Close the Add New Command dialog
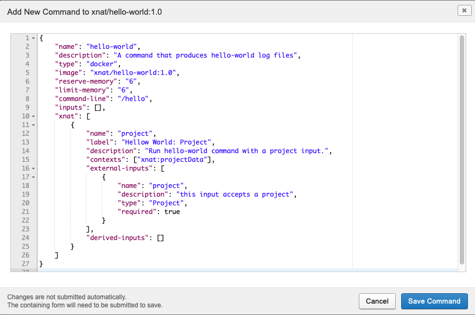Viewport: 475px width, 315px height. coord(464,10)
